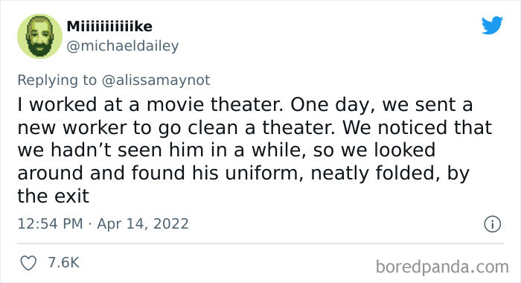This screenshot has height=283, width=521.
Task: Click the Apr 14, 2022 date
Action: 143,224
